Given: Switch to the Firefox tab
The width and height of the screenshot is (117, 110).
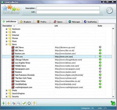Looking at the screenshot, I should [x=42, y=22].
